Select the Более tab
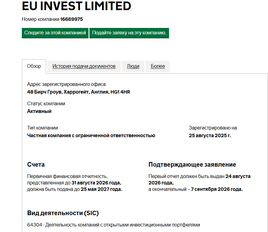 158,66
